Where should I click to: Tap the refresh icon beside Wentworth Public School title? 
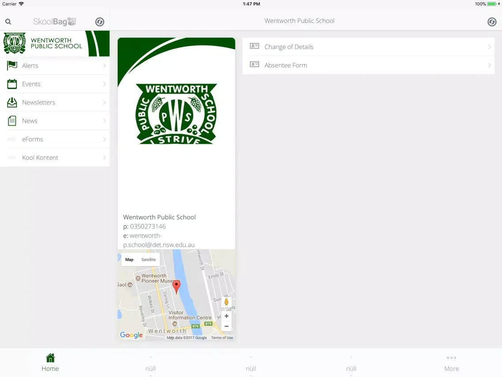[x=492, y=22]
